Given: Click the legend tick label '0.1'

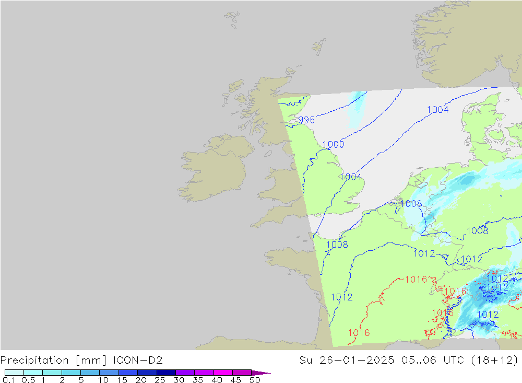Looking at the screenshot, I should coord(9,380).
